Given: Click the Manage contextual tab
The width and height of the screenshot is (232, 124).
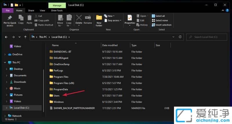Looking at the screenshot, I should point(57,6).
